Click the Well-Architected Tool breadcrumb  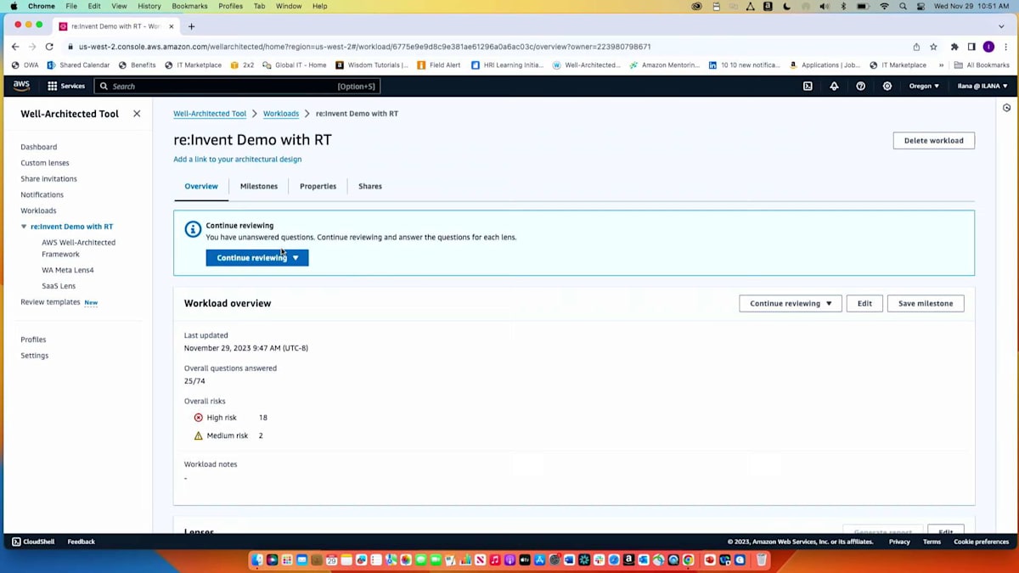210,114
